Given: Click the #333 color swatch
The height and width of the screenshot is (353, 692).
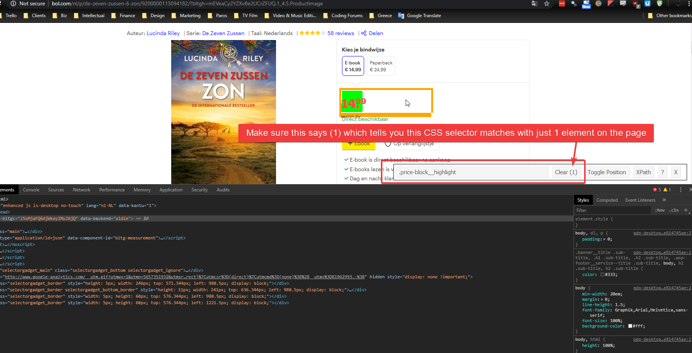Looking at the screenshot, I should tap(602, 274).
